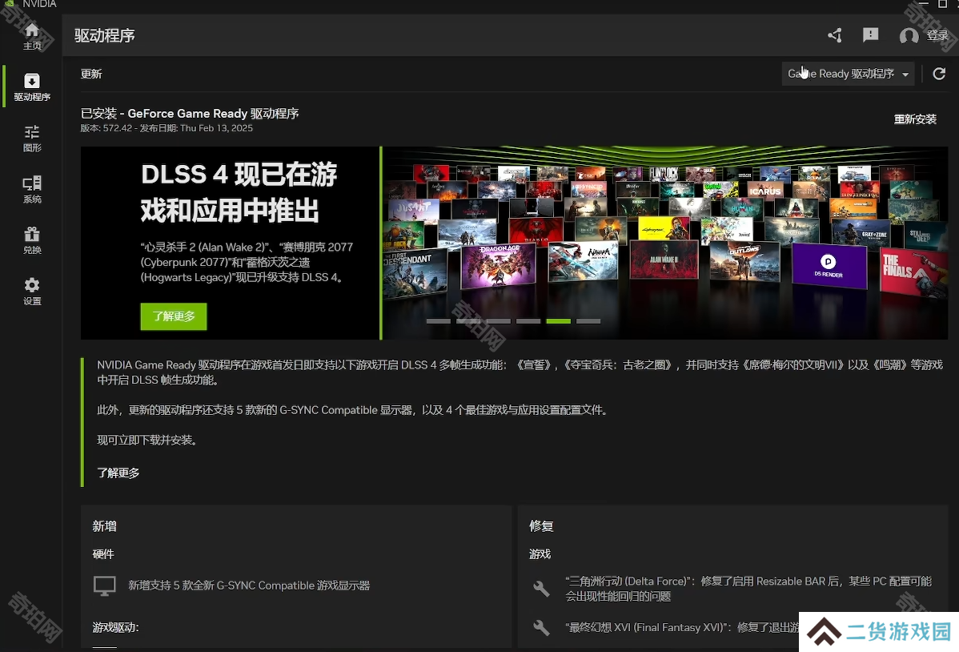Click the 登录 login text
959x652 pixels.
937,36
